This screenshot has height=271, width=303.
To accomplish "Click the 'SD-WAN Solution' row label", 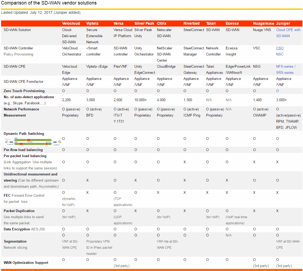I will pyautogui.click(x=17, y=30).
